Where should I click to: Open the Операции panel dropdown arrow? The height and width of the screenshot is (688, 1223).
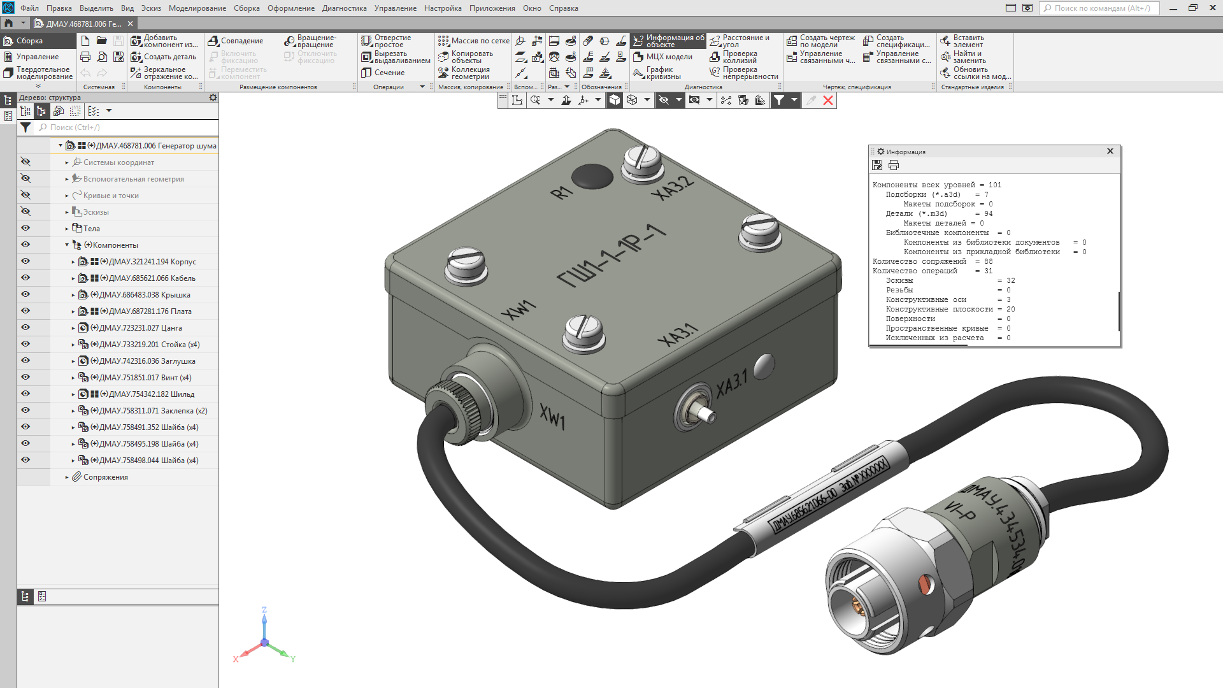[422, 87]
